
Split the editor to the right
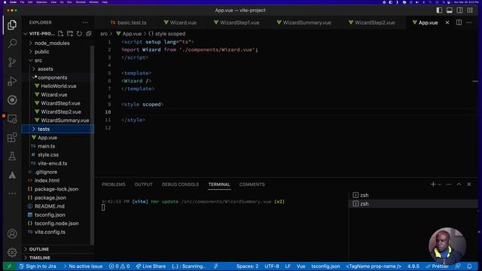[x=459, y=23]
